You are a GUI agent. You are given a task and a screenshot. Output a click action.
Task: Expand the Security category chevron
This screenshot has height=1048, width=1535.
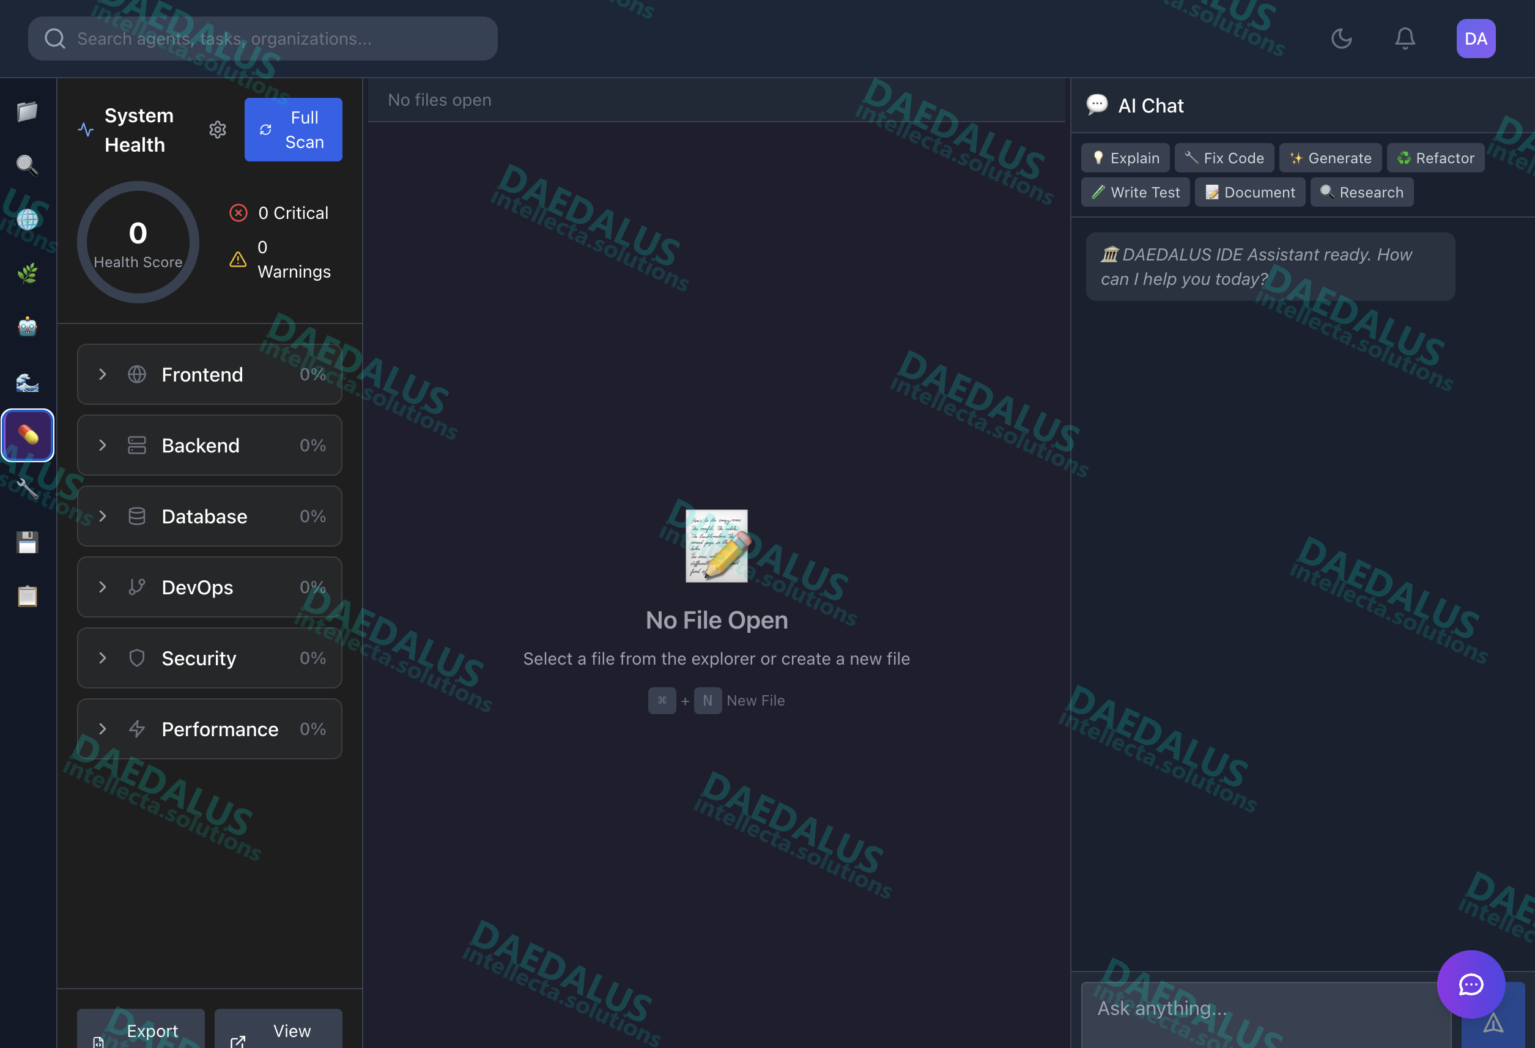tap(102, 658)
